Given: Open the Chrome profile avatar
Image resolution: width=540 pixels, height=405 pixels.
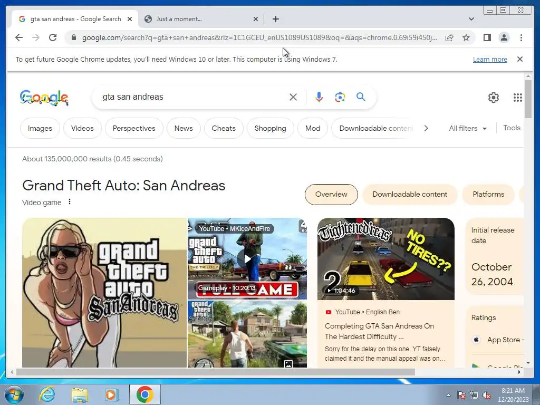Looking at the screenshot, I should [x=504, y=37].
